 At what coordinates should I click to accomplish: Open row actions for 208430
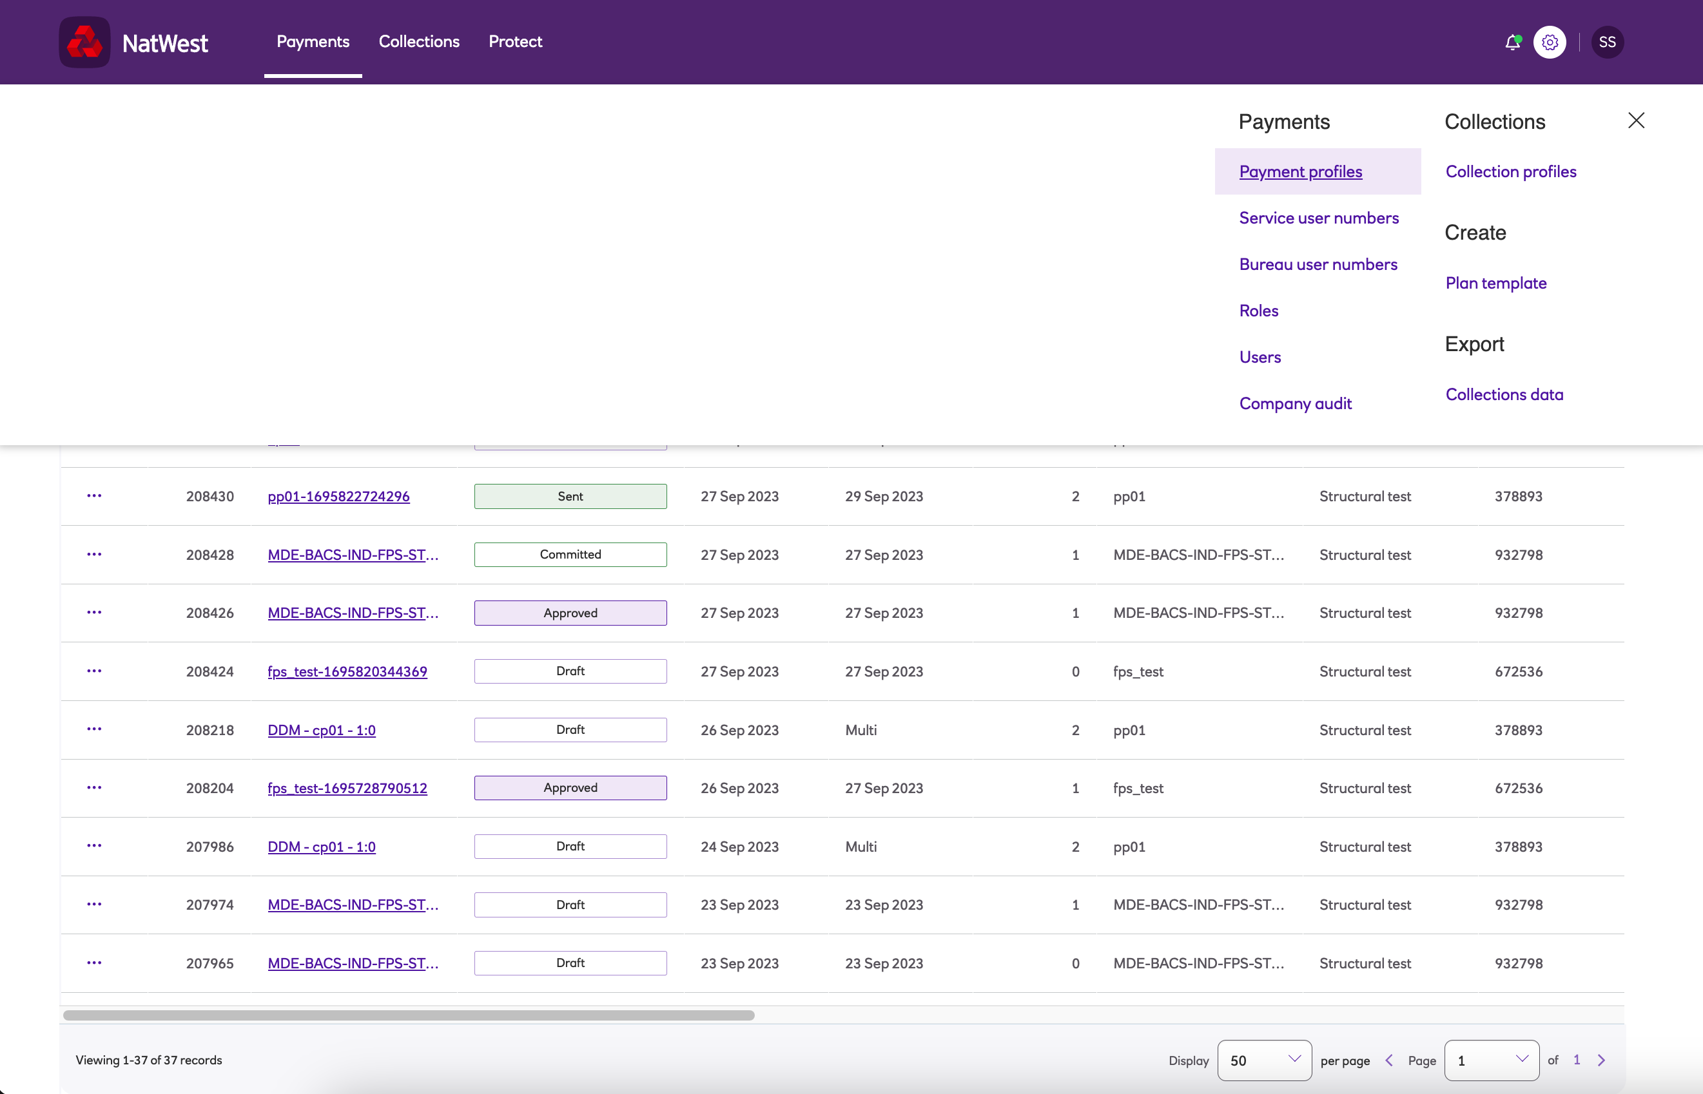click(x=94, y=496)
